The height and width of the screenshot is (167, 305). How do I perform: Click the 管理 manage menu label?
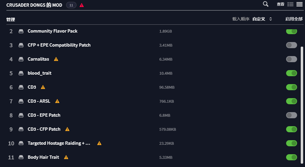click(x=11, y=20)
